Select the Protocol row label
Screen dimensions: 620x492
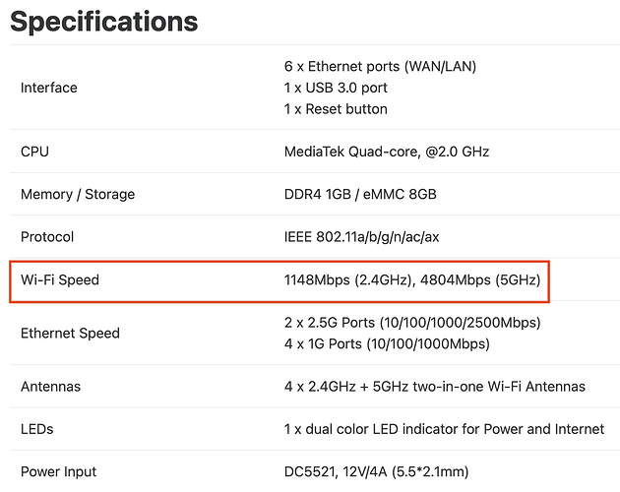pyautogui.click(x=47, y=237)
